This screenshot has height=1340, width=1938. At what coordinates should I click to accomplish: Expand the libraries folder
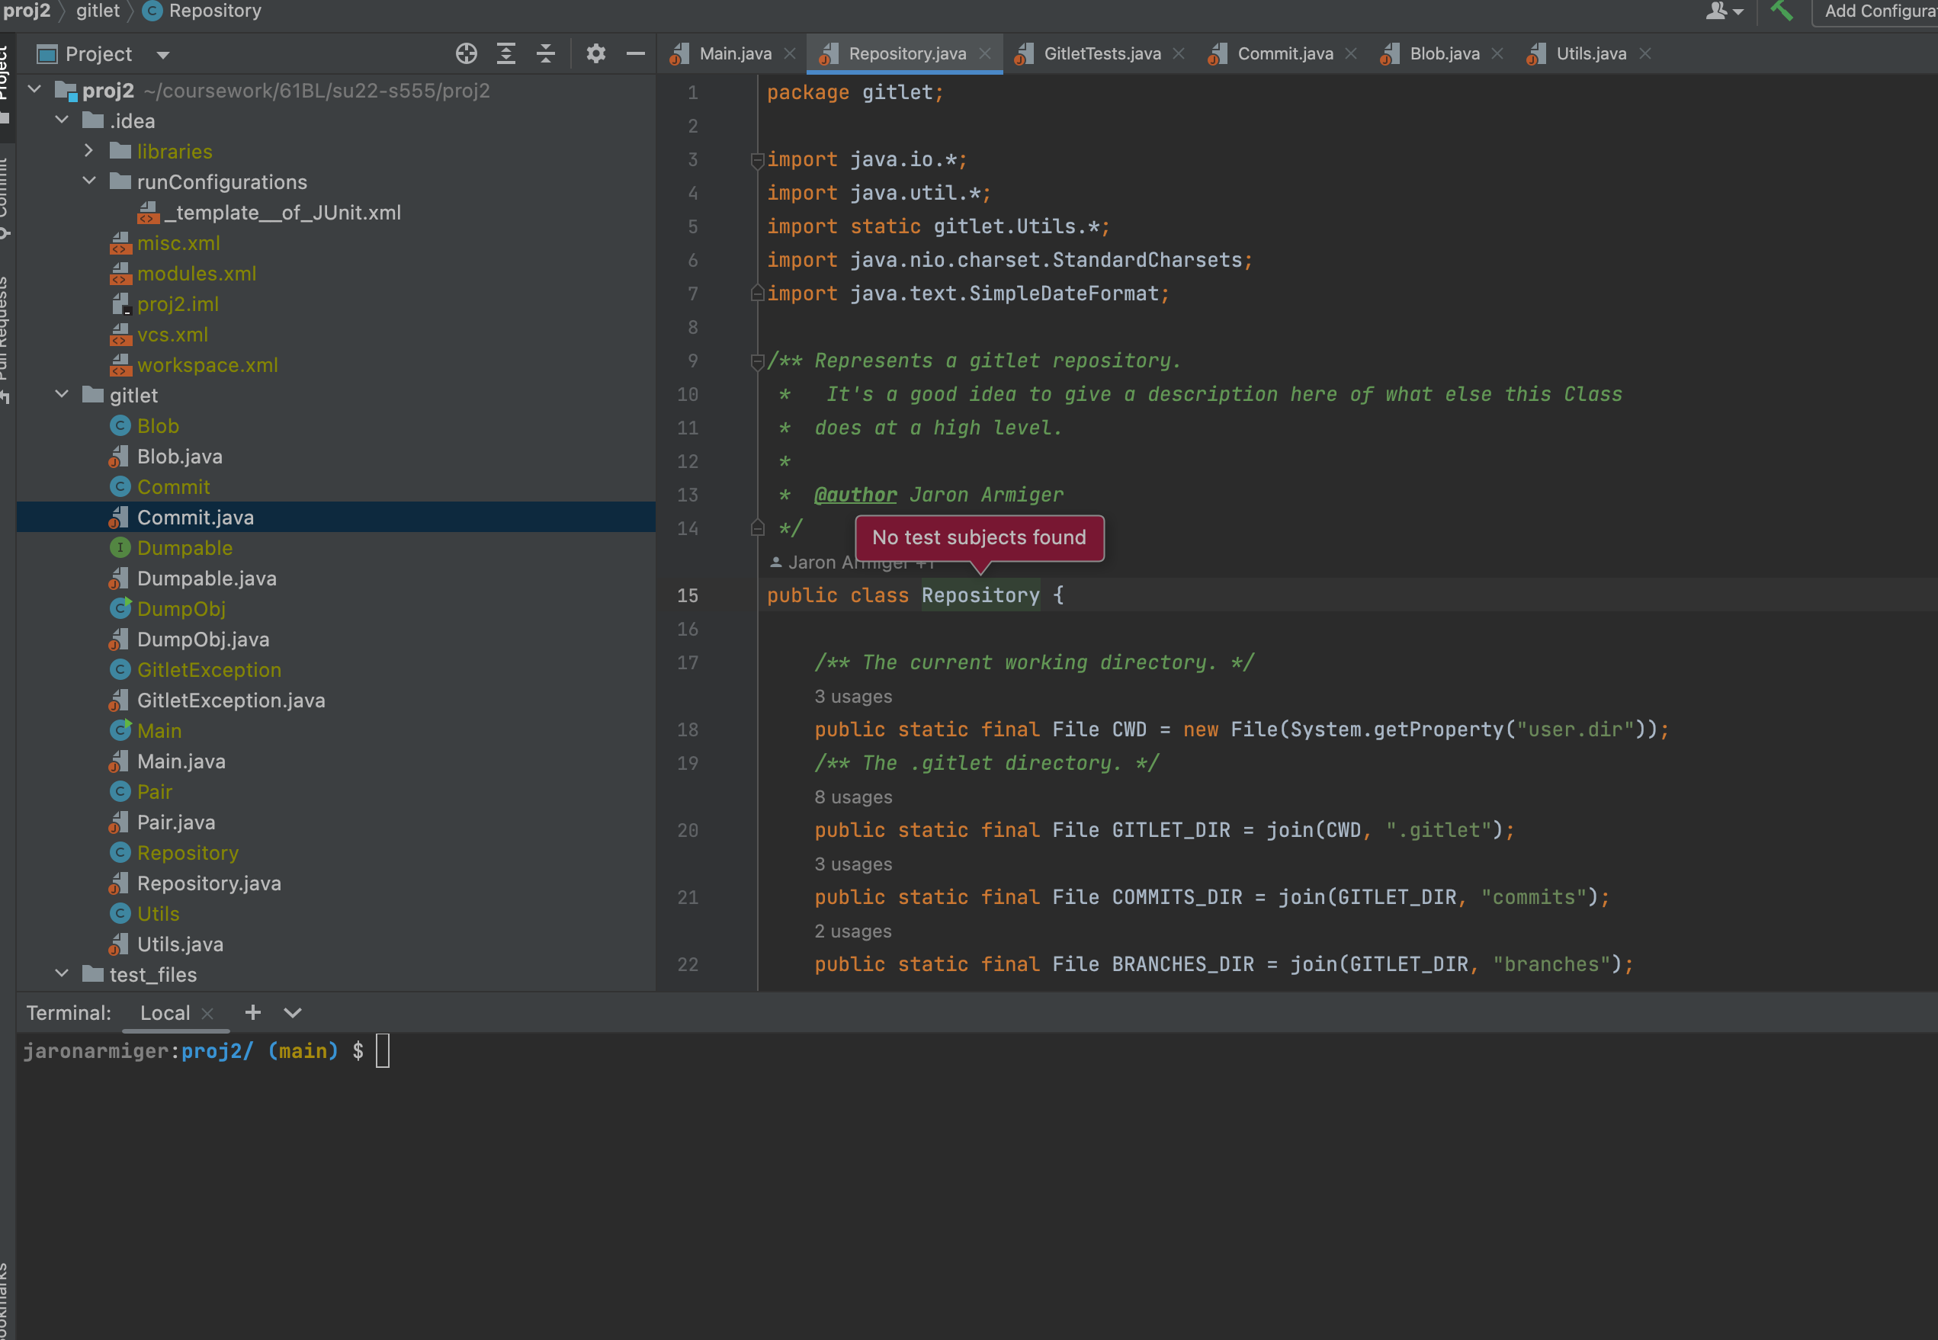[x=89, y=151]
